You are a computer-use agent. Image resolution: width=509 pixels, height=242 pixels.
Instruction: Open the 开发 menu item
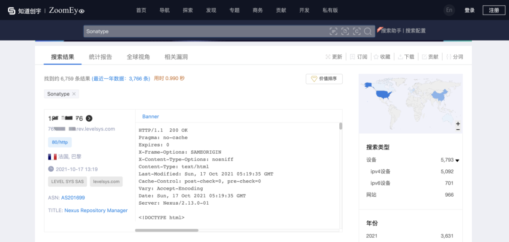pyautogui.click(x=304, y=10)
